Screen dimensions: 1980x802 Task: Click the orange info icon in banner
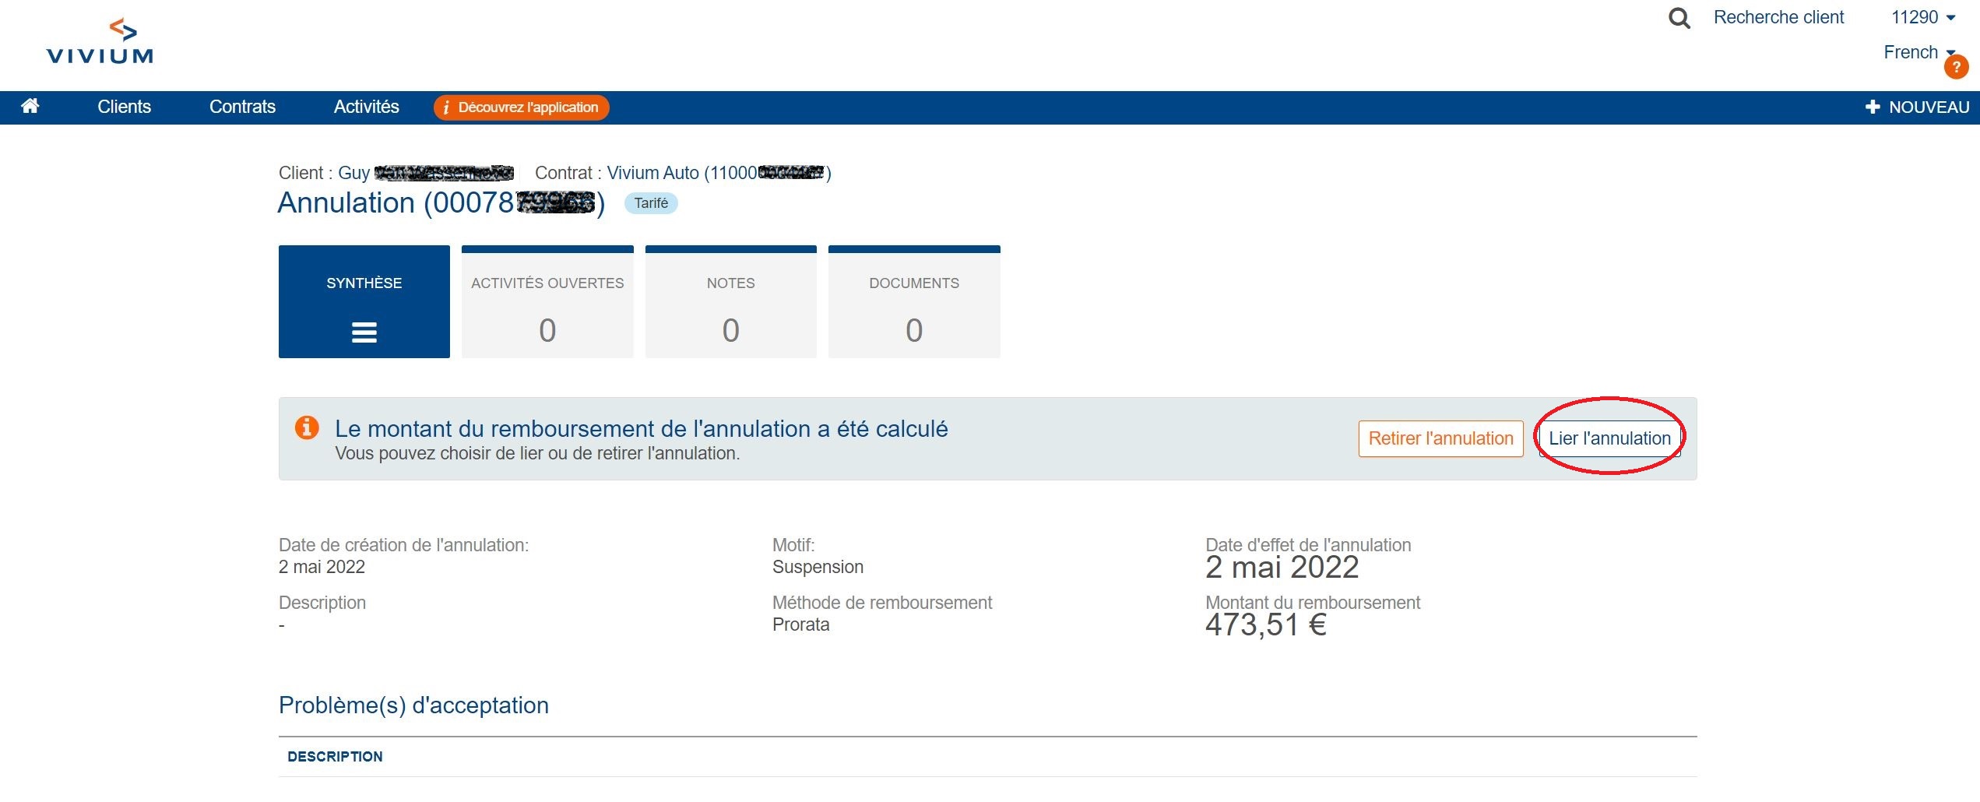click(307, 427)
